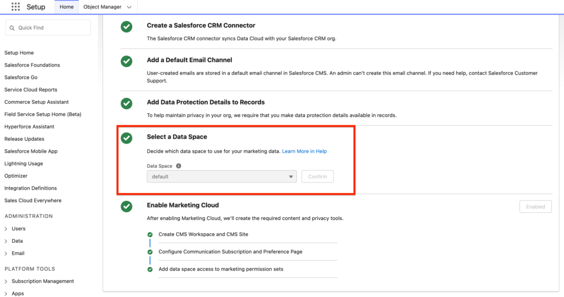Click the green checkmark beside Enable Marketing Cloud
Screen dimensions: 564x297
pos(127,206)
